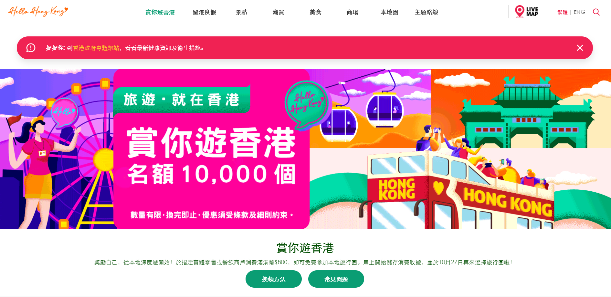Image resolution: width=611 pixels, height=297 pixels.
Task: Click the 常見問題 button
Action: (336, 279)
